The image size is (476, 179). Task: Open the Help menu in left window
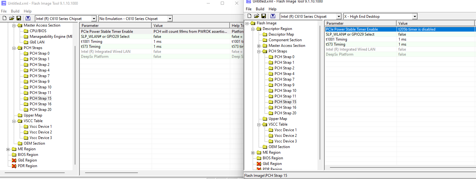click(28, 11)
